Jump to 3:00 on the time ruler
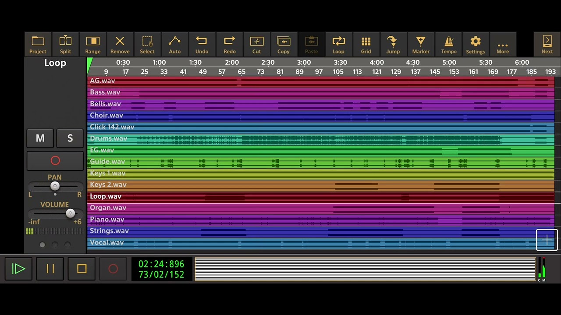 [304, 63]
